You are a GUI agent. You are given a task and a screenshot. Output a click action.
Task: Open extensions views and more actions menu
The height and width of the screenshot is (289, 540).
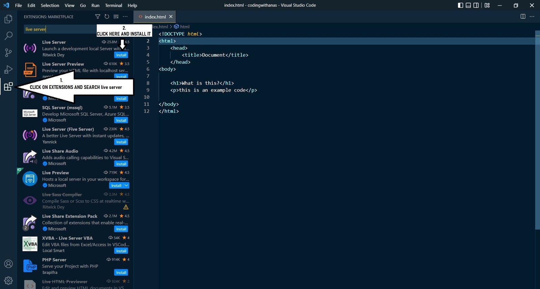tap(125, 17)
